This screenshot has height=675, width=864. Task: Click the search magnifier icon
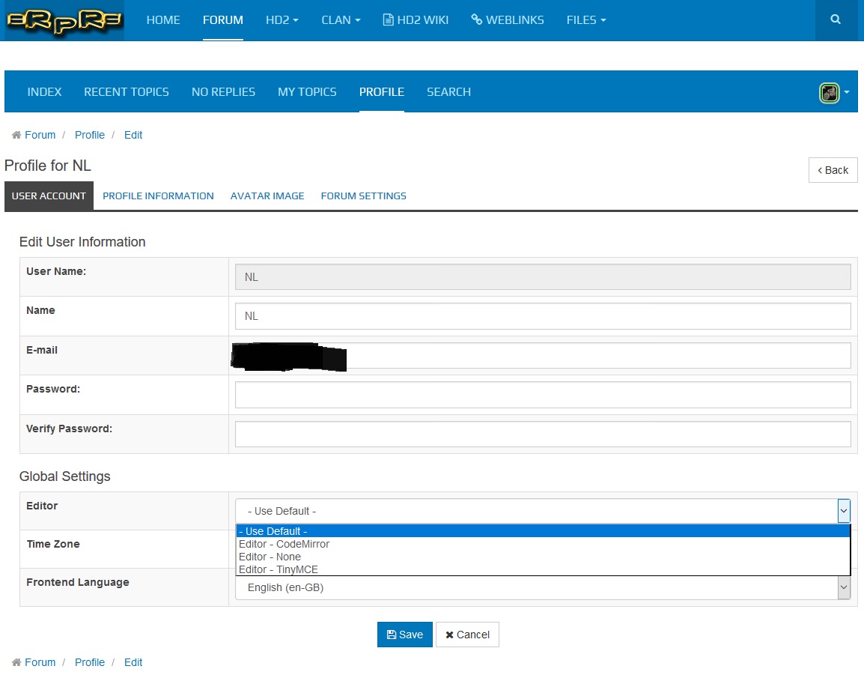(836, 20)
